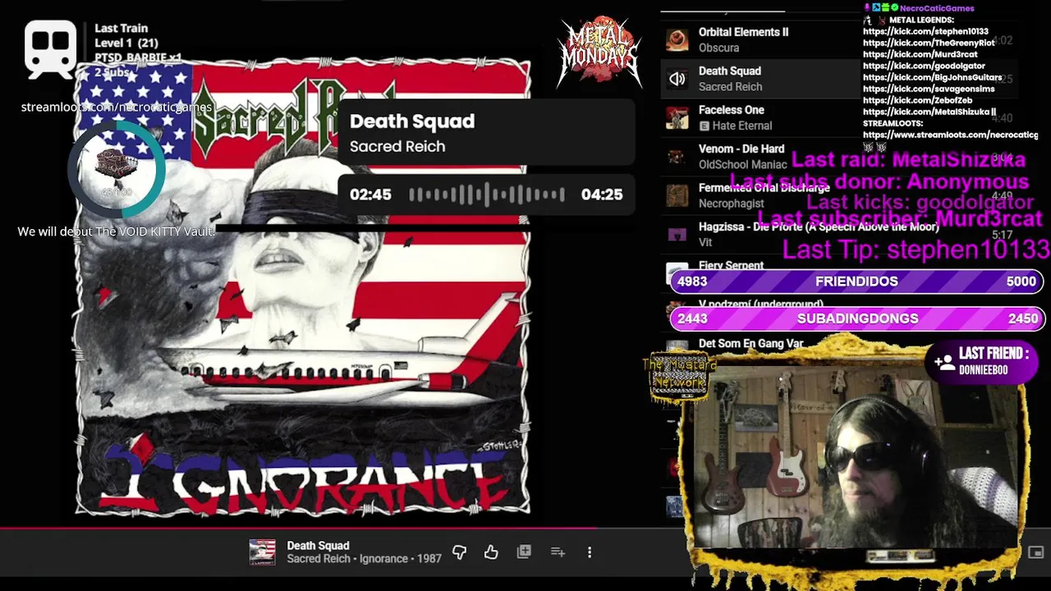This screenshot has width=1051, height=591.
Task: Click the Death Squad title in now-playing overlay
Action: pyautogui.click(x=412, y=121)
